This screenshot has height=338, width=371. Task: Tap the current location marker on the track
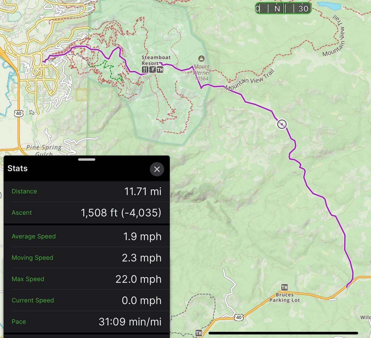pyautogui.click(x=282, y=124)
